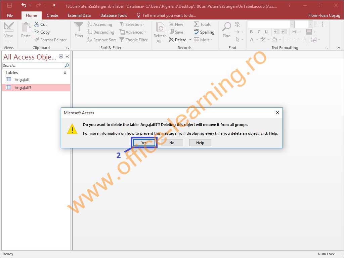
Task: Open the Delete dropdown arrow
Action: [190, 40]
